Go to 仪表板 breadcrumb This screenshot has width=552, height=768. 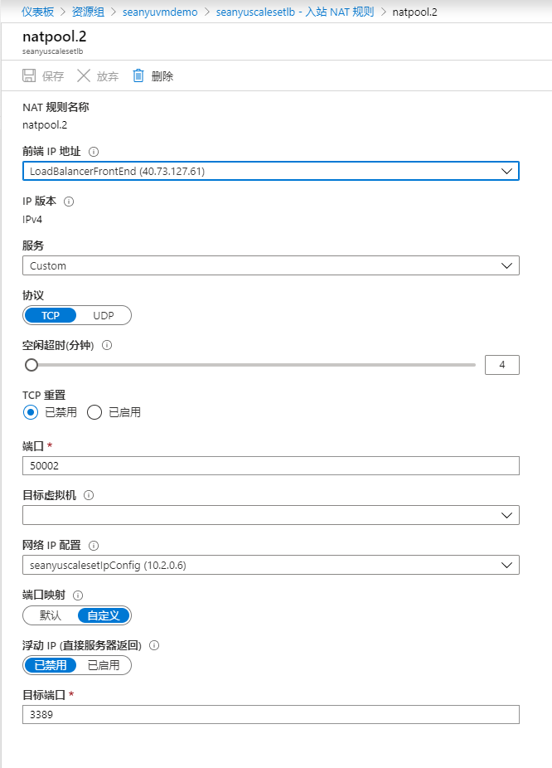(x=37, y=12)
